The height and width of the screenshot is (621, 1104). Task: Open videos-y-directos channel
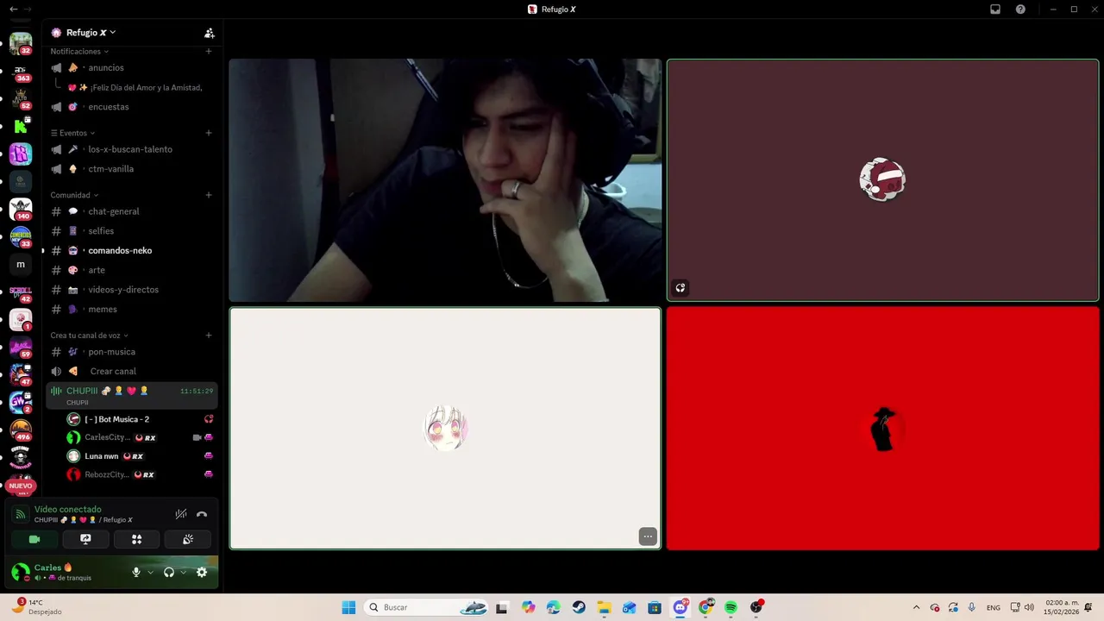pos(131,290)
